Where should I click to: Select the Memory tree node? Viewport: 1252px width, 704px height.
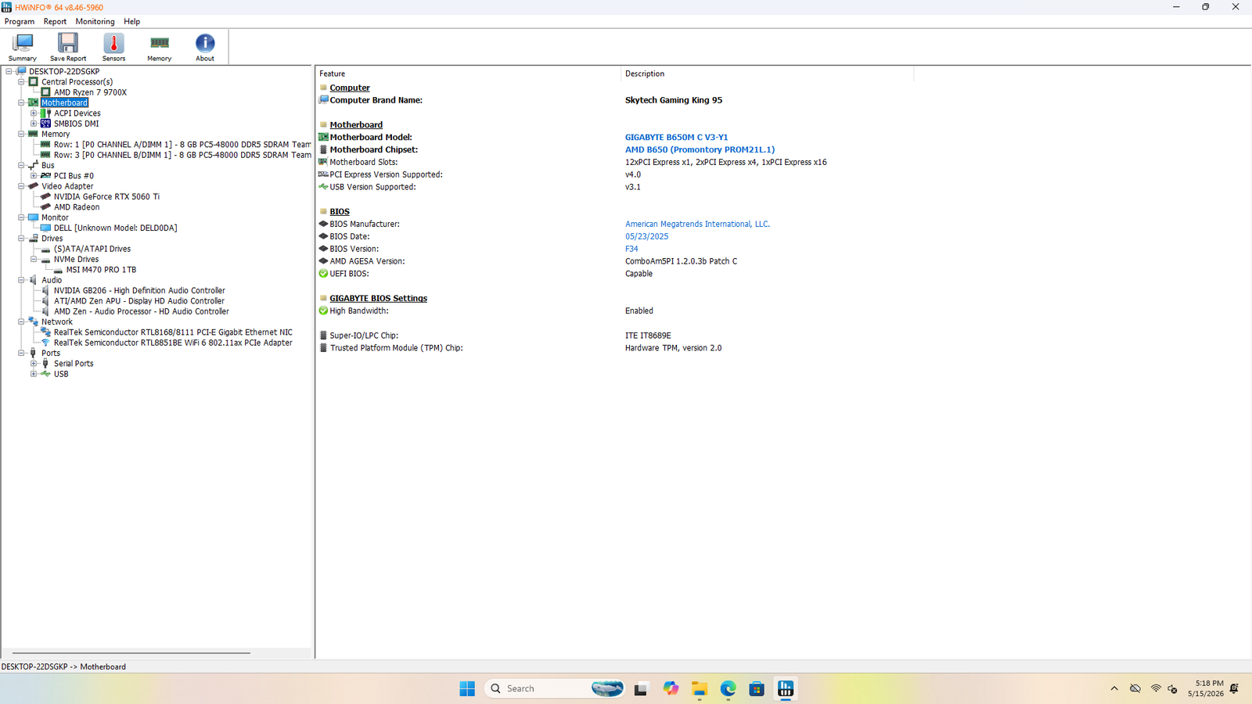click(56, 134)
